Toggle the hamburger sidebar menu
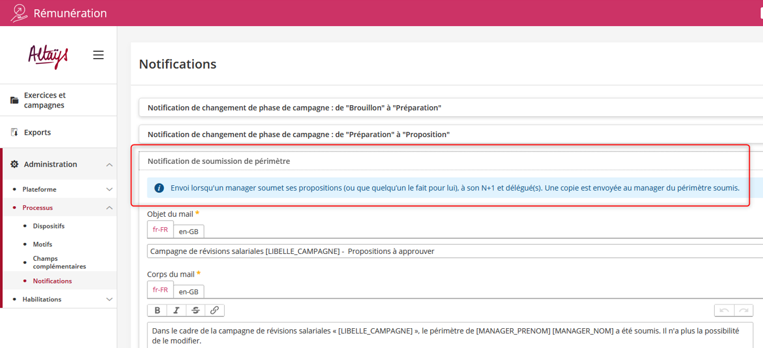 point(98,55)
